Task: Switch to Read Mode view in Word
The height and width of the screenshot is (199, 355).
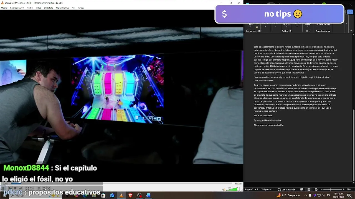Action: [x=301, y=189]
